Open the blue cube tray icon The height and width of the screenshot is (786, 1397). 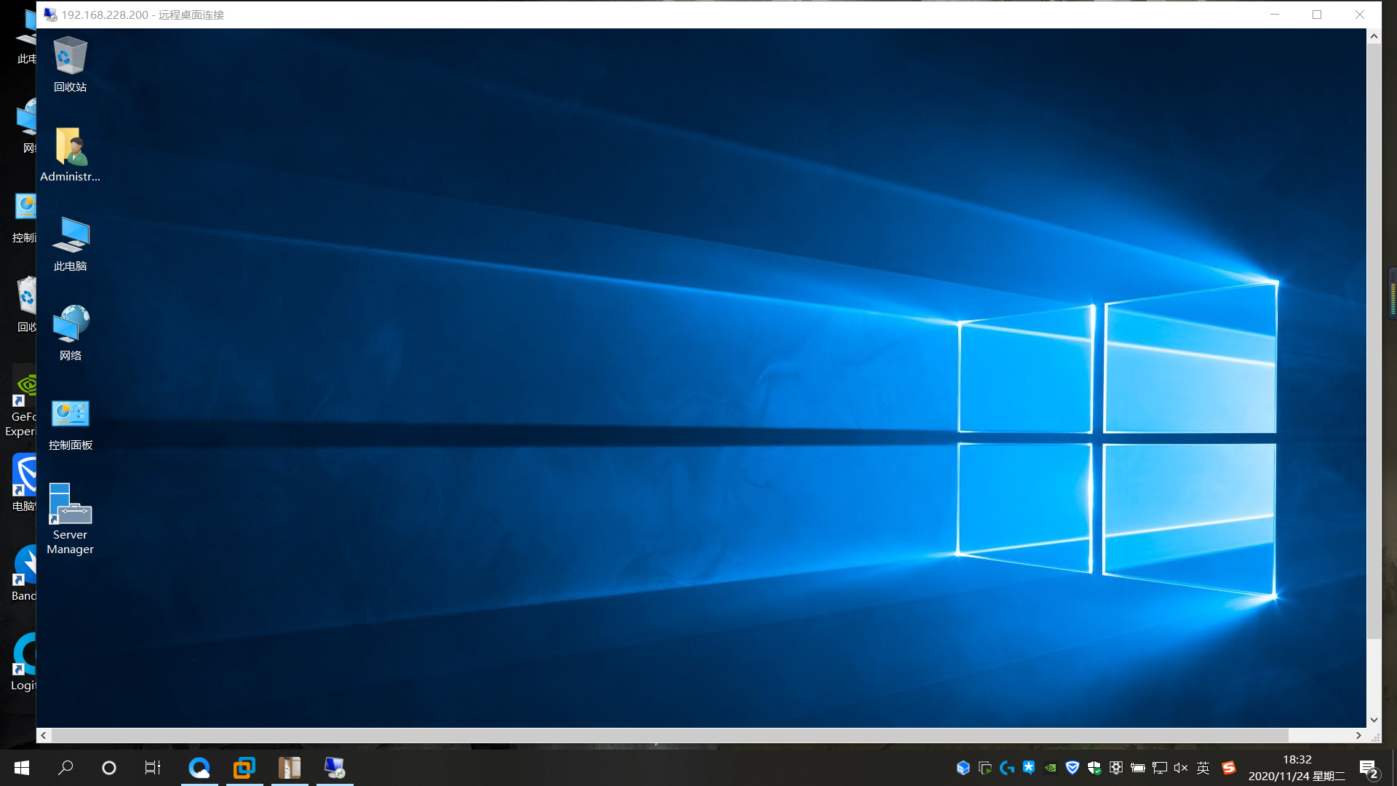pyautogui.click(x=963, y=768)
